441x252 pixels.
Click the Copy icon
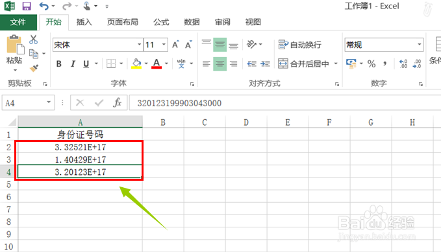coord(34,54)
